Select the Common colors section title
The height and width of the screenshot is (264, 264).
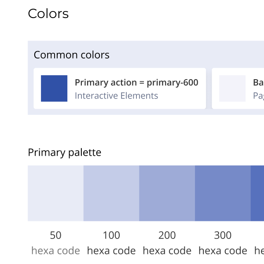pos(72,55)
